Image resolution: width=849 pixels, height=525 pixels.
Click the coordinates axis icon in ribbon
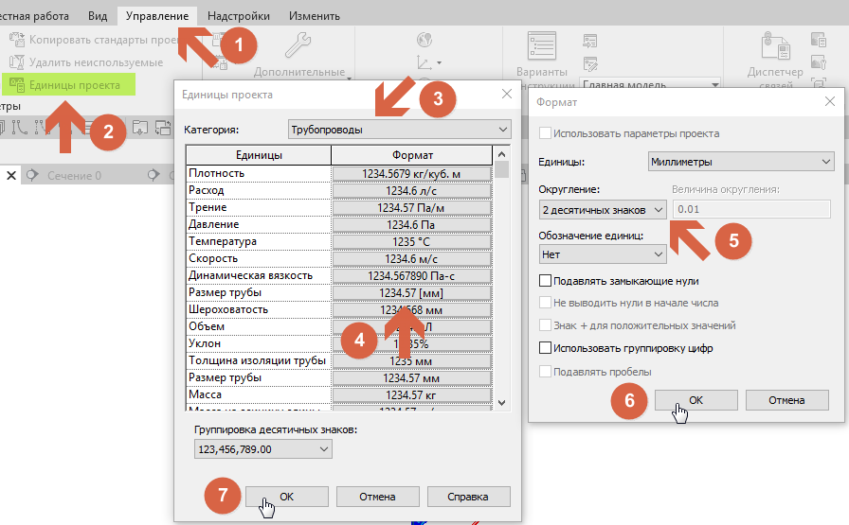point(424,62)
